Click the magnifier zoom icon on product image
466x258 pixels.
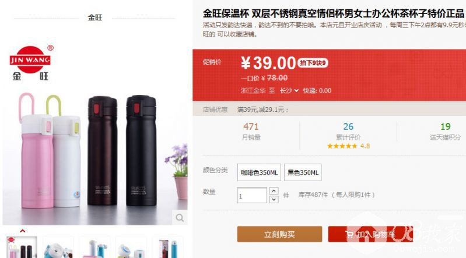tap(180, 218)
